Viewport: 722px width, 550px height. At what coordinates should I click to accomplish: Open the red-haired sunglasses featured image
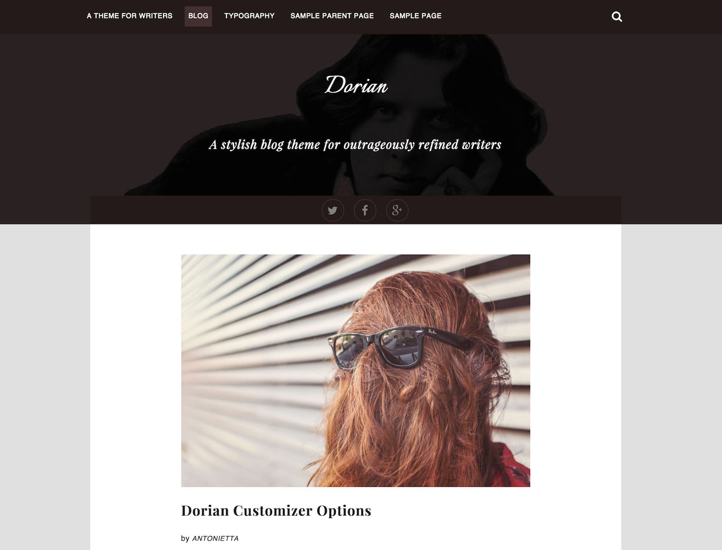pyautogui.click(x=356, y=371)
